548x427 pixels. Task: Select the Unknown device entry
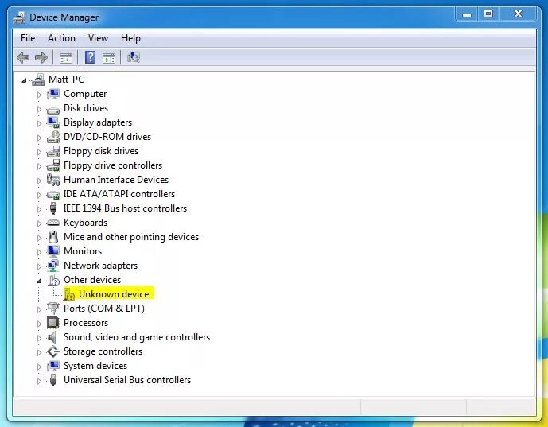click(x=114, y=294)
